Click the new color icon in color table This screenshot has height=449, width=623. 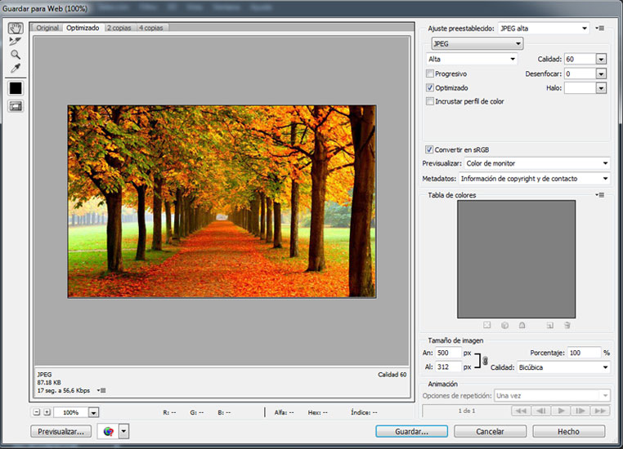550,325
